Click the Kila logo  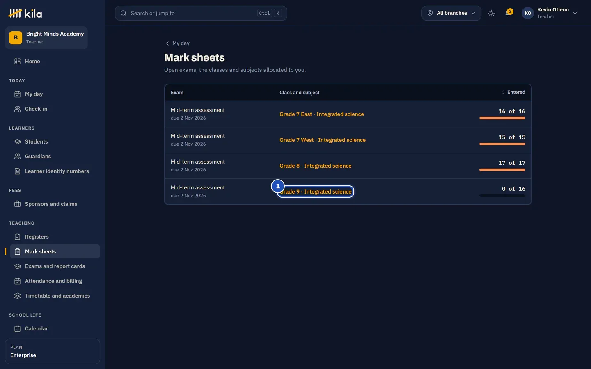point(25,13)
